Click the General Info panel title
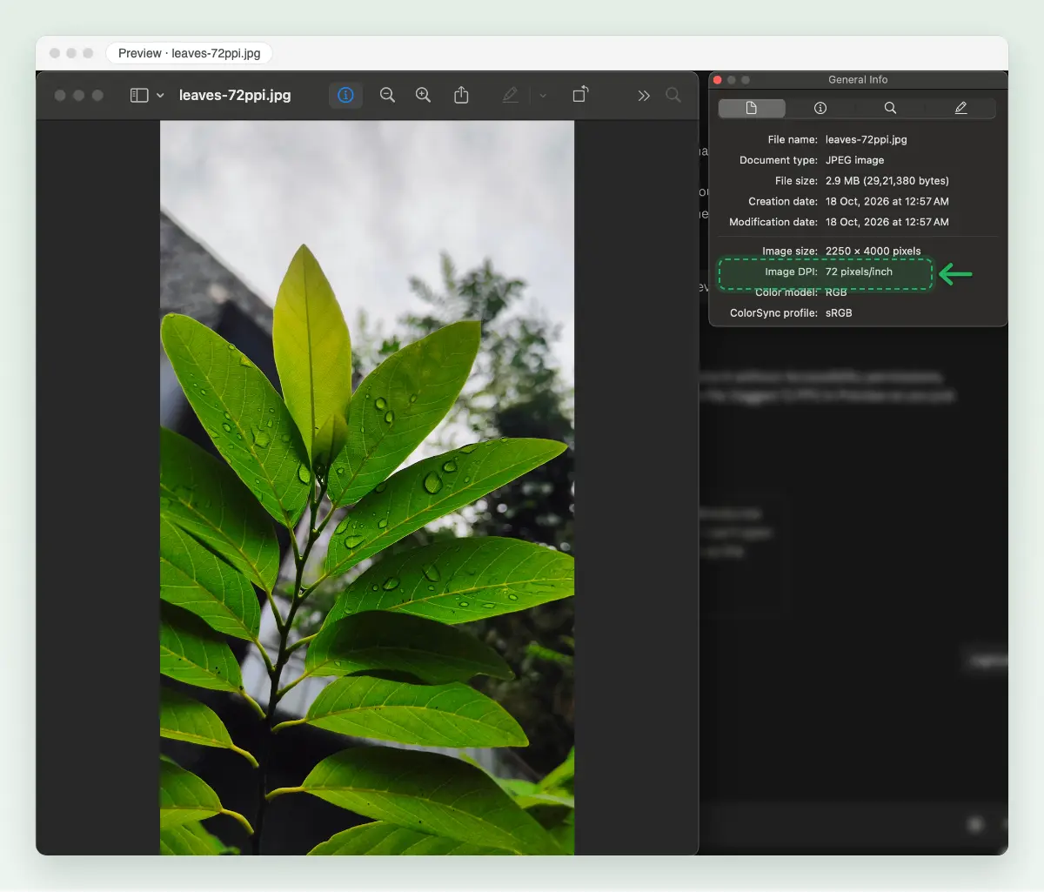This screenshot has height=892, width=1044. point(858,80)
